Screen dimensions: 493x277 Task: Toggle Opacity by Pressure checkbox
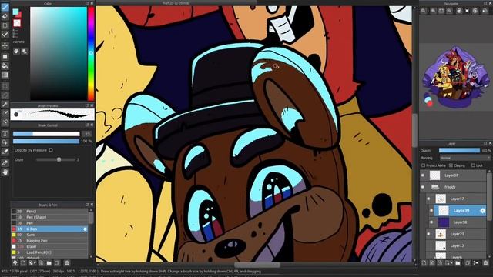pyautogui.click(x=51, y=150)
